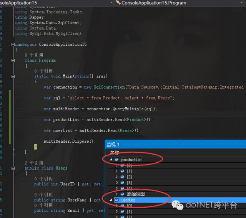Click 'Read<Users>' in the userList line

[121, 130]
